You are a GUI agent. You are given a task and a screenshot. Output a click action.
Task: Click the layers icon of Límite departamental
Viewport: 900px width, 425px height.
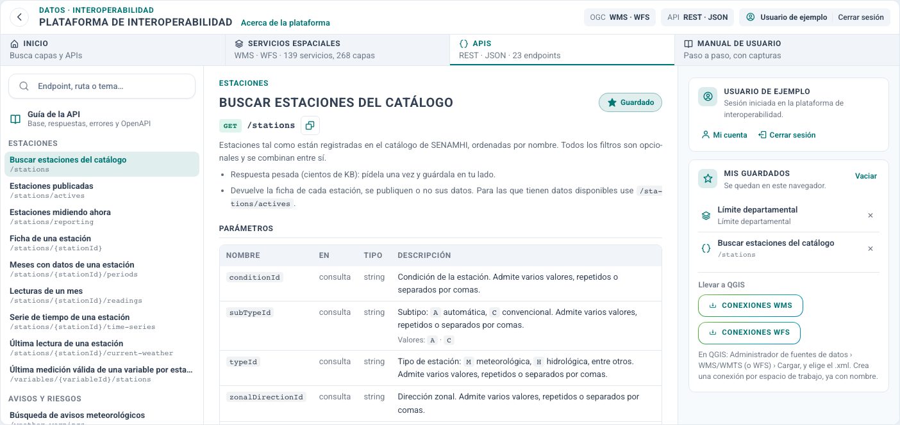706,216
